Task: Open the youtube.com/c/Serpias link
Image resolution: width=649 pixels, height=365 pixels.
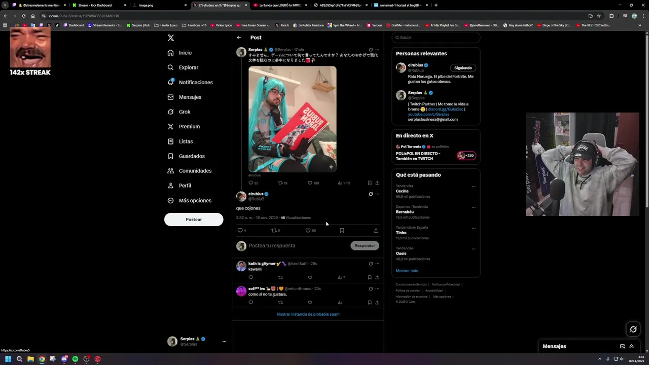Action: point(428,115)
